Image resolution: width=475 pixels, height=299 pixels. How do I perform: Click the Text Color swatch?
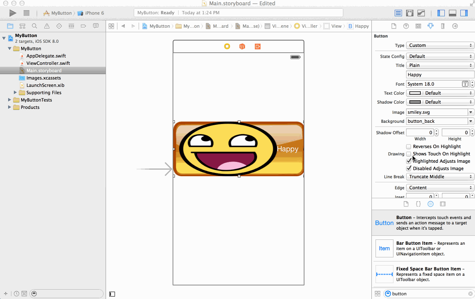click(415, 93)
